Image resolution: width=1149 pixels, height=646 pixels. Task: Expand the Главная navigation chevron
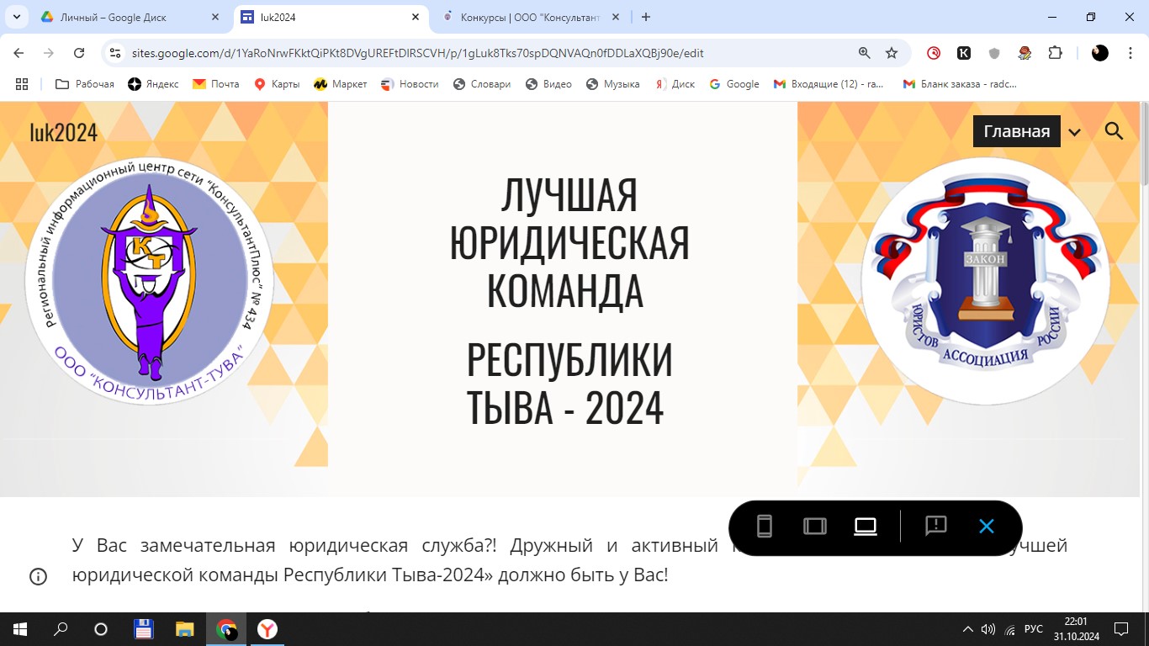pos(1074,132)
